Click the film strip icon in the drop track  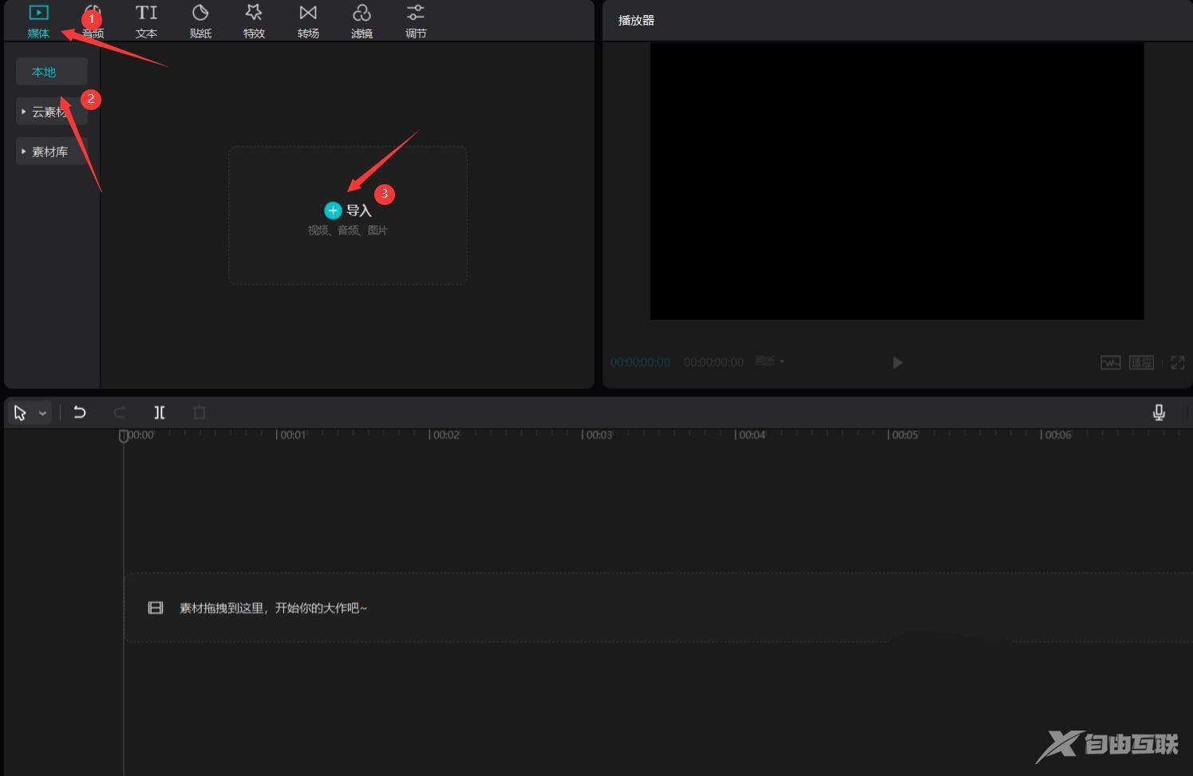[156, 608]
